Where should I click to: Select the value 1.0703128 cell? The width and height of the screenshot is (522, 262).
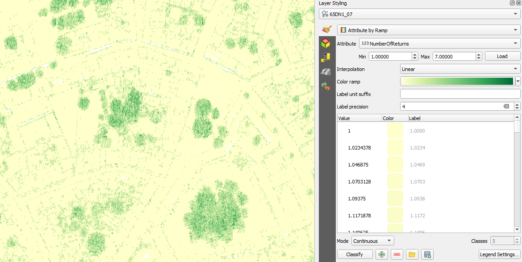[x=359, y=181]
